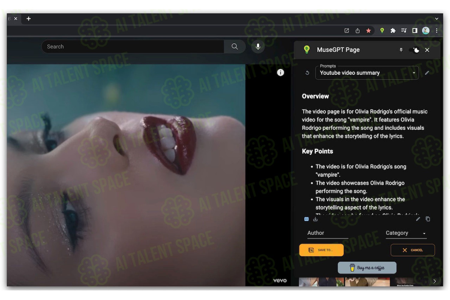Click the Overview heading
The width and height of the screenshot is (450, 300).
[315, 96]
